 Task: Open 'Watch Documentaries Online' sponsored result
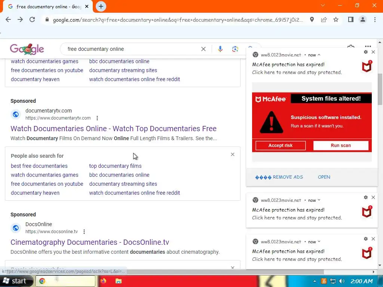[114, 129]
